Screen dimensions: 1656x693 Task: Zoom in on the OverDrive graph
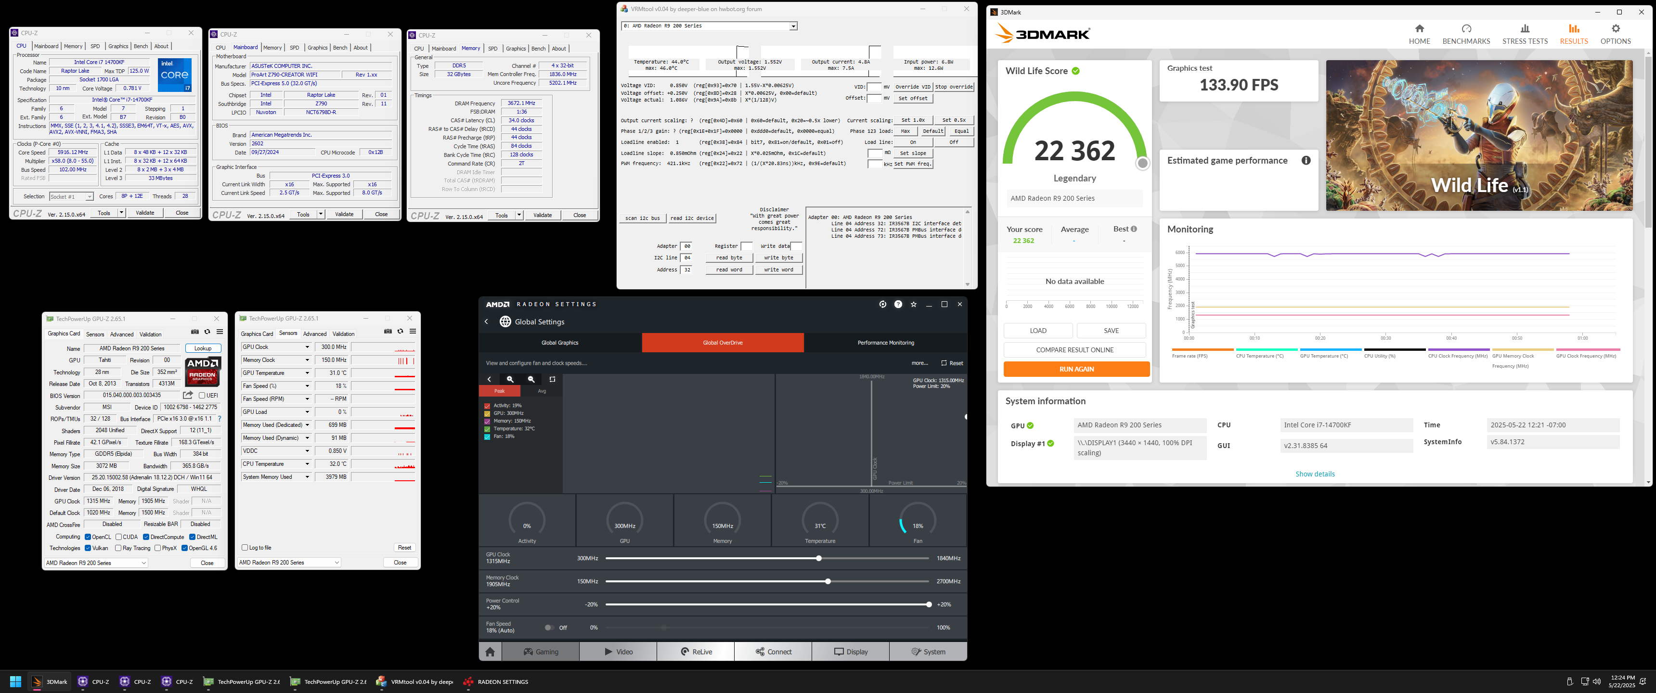point(510,379)
